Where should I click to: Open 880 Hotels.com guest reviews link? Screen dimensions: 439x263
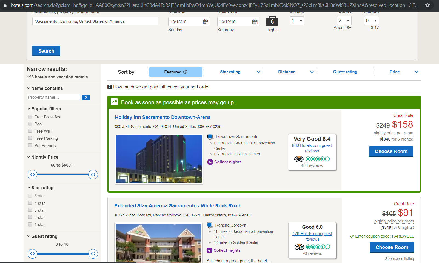(x=312, y=148)
